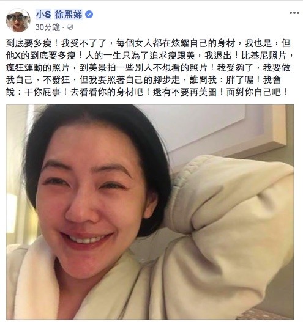Open the selfie photo attached to post
303x322 pixels.
pyautogui.click(x=150, y=212)
